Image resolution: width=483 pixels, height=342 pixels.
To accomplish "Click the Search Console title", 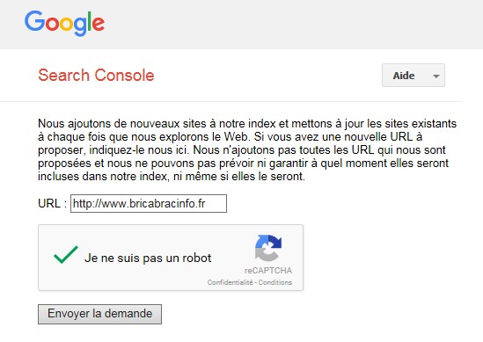I will coord(96,76).
